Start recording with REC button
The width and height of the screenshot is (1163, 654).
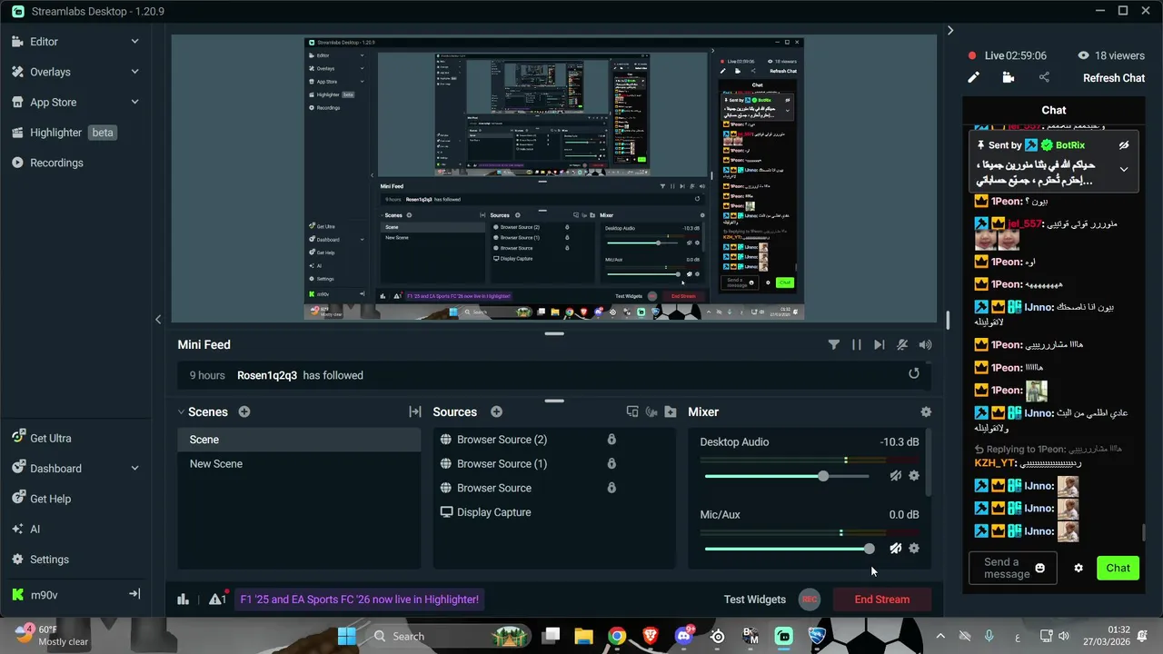(x=809, y=599)
